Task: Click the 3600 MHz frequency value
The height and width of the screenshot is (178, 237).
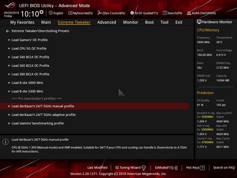Action: tap(203, 42)
